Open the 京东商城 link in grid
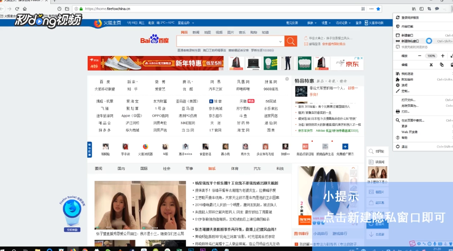The image size is (453, 251). pos(215,109)
